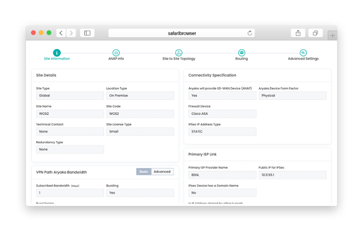Click the Site Information tab label
362x241 pixels.
coord(57,59)
